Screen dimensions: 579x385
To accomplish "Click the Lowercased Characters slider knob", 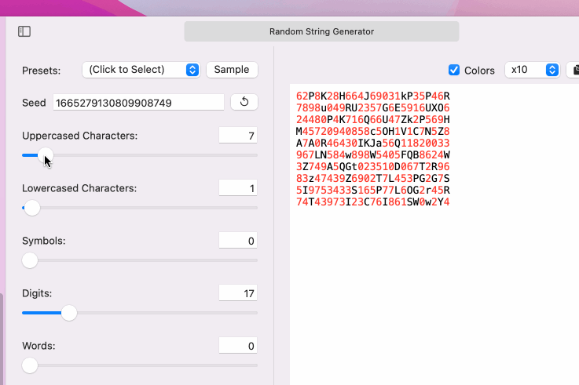I will point(32,208).
